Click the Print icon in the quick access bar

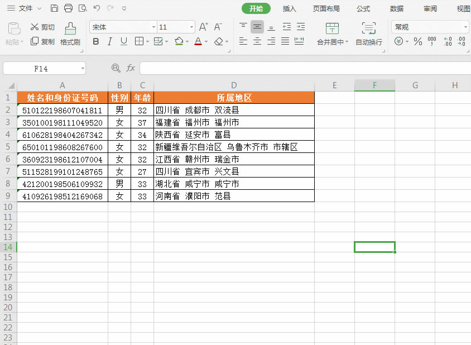click(x=69, y=8)
